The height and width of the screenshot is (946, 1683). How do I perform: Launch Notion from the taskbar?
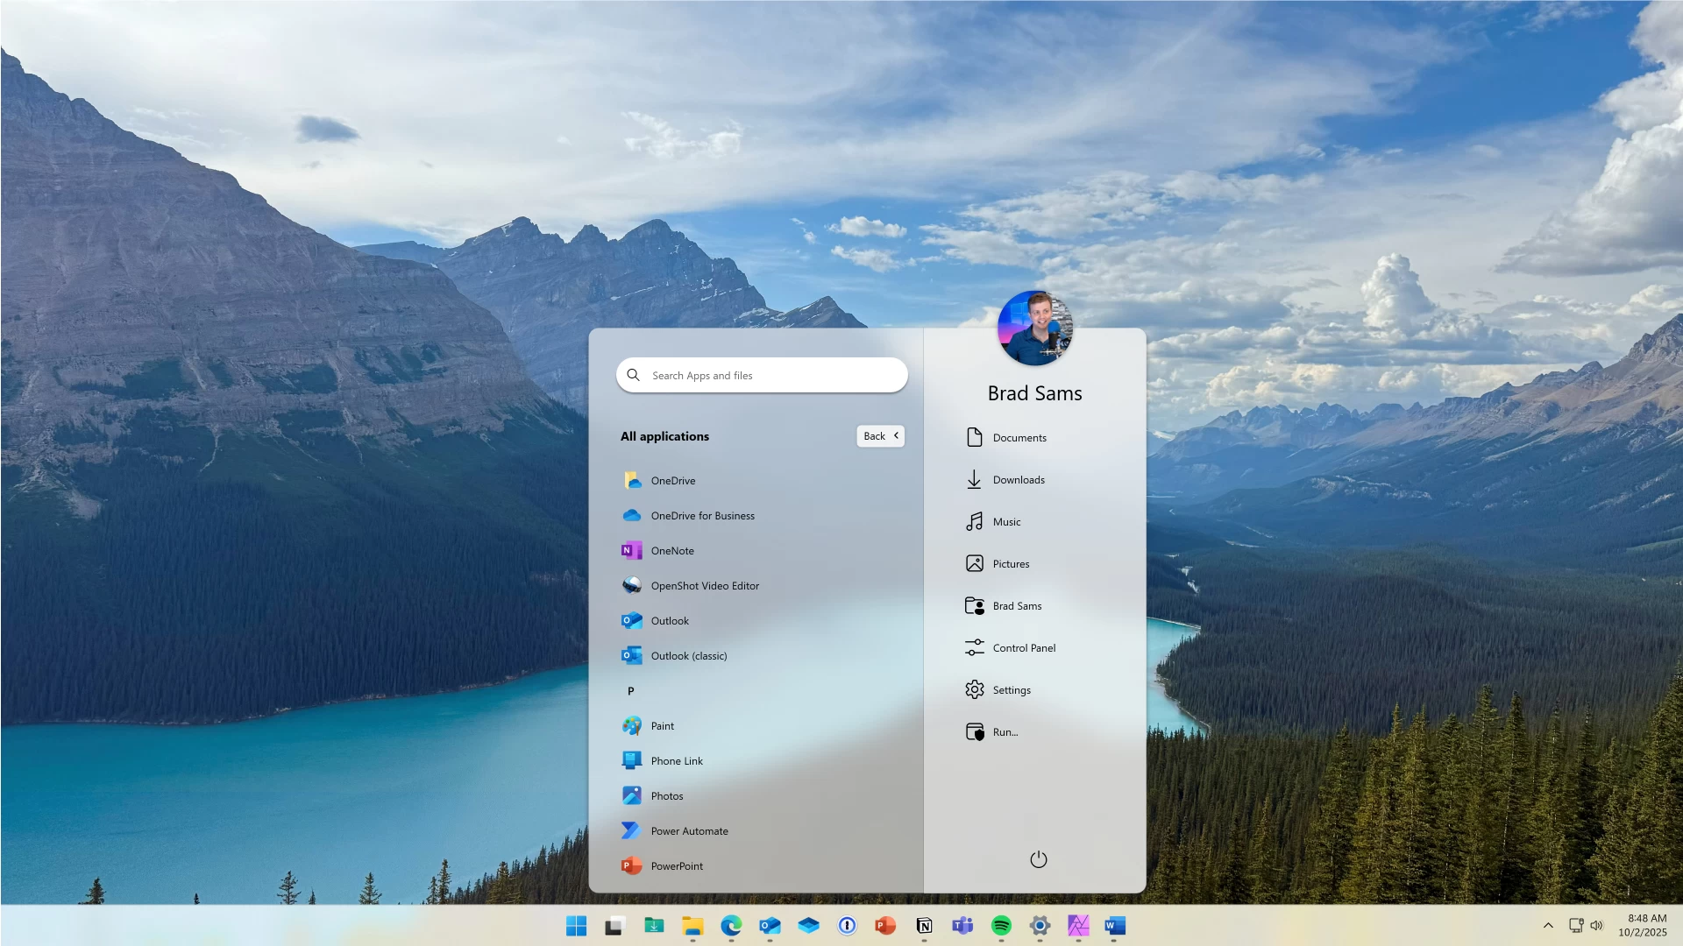(923, 926)
